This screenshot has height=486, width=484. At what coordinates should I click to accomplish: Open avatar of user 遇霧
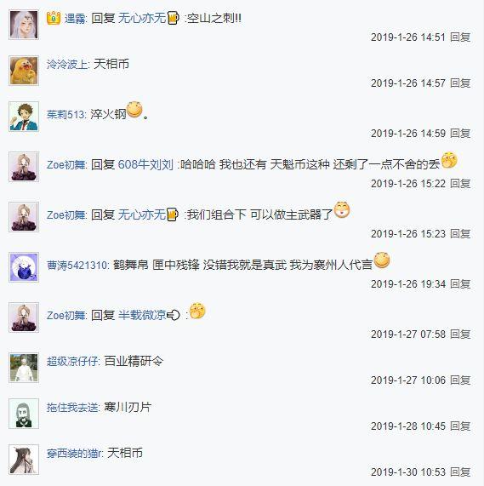[x=24, y=25]
